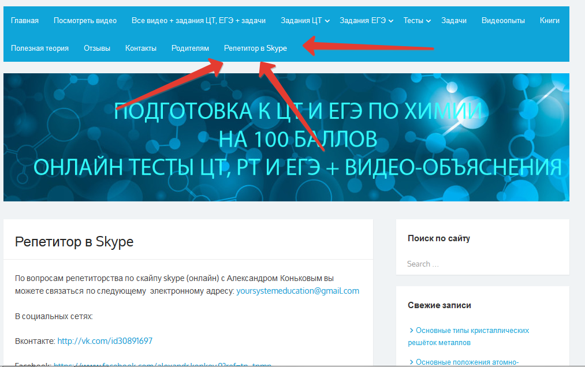
Task: Open the Задачи menu item
Action: tap(454, 21)
